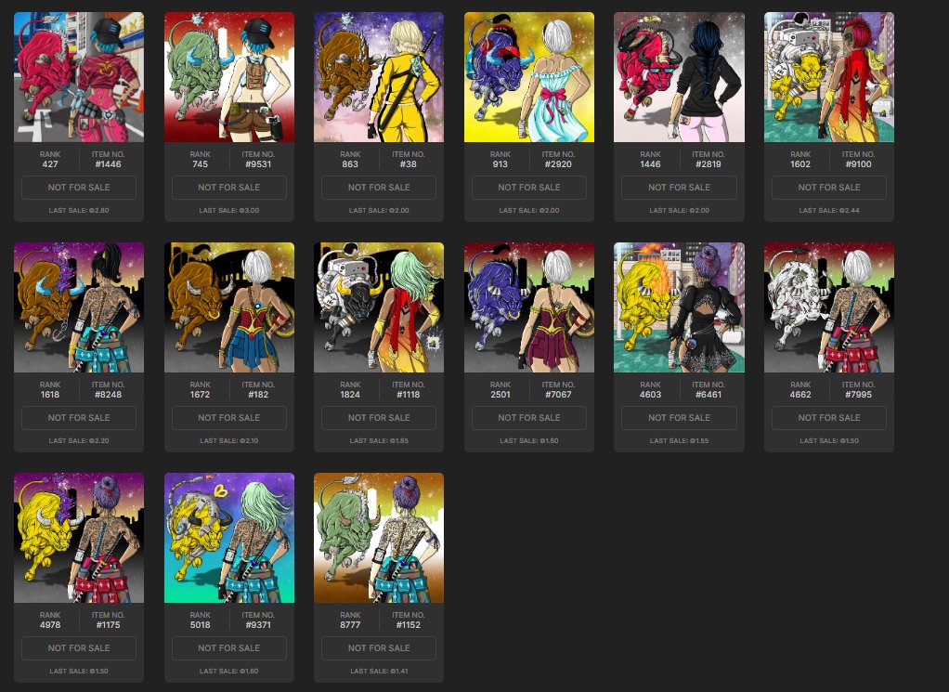Click the rank value 1672

pyautogui.click(x=201, y=394)
